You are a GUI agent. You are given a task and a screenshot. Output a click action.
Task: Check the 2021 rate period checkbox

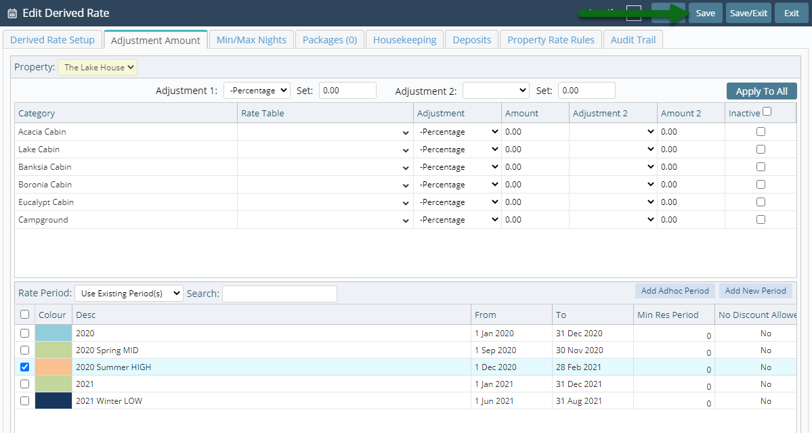[24, 384]
